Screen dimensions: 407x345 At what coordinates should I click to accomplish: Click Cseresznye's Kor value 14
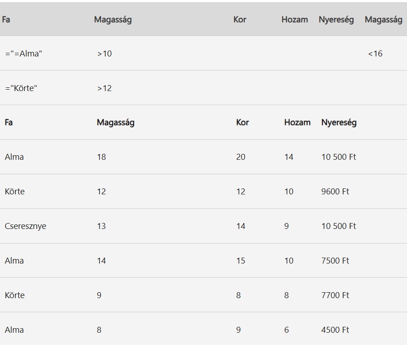(x=241, y=226)
